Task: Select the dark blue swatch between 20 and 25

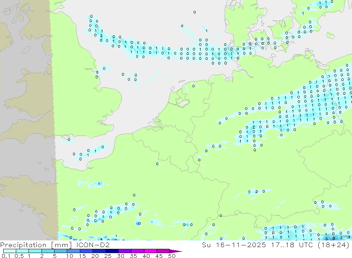Action: pyautogui.click(x=99, y=251)
